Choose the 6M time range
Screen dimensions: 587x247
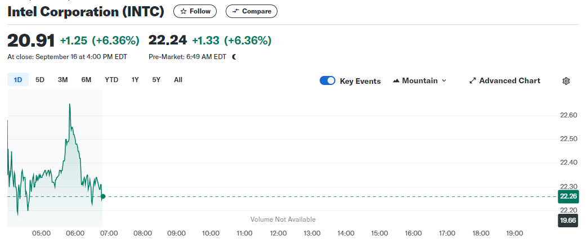(x=86, y=80)
